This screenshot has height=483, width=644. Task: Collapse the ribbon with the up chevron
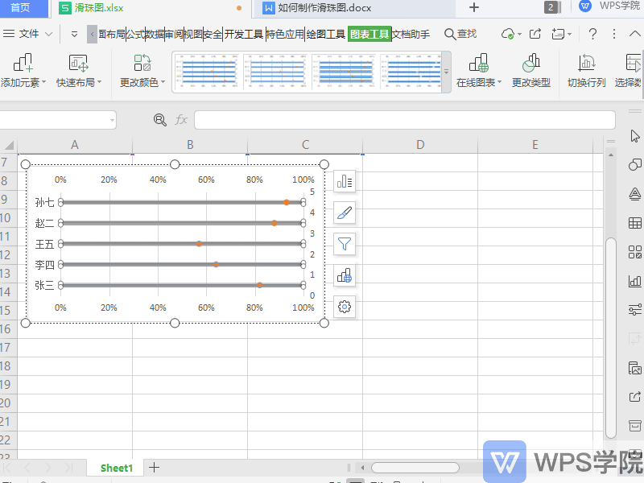(x=634, y=34)
